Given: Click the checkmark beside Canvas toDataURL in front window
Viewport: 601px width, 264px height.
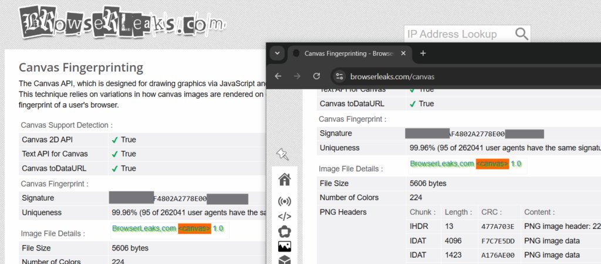Looking at the screenshot, I should (413, 104).
